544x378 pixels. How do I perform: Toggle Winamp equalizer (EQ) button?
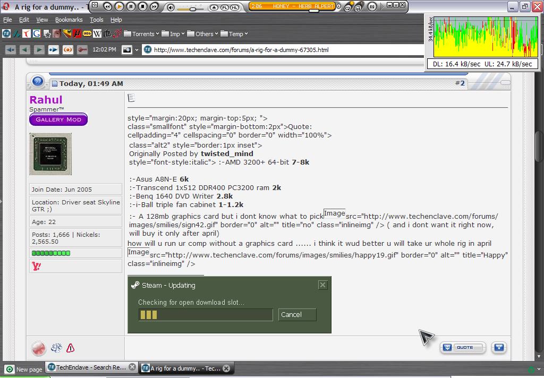pyautogui.click(x=372, y=6)
